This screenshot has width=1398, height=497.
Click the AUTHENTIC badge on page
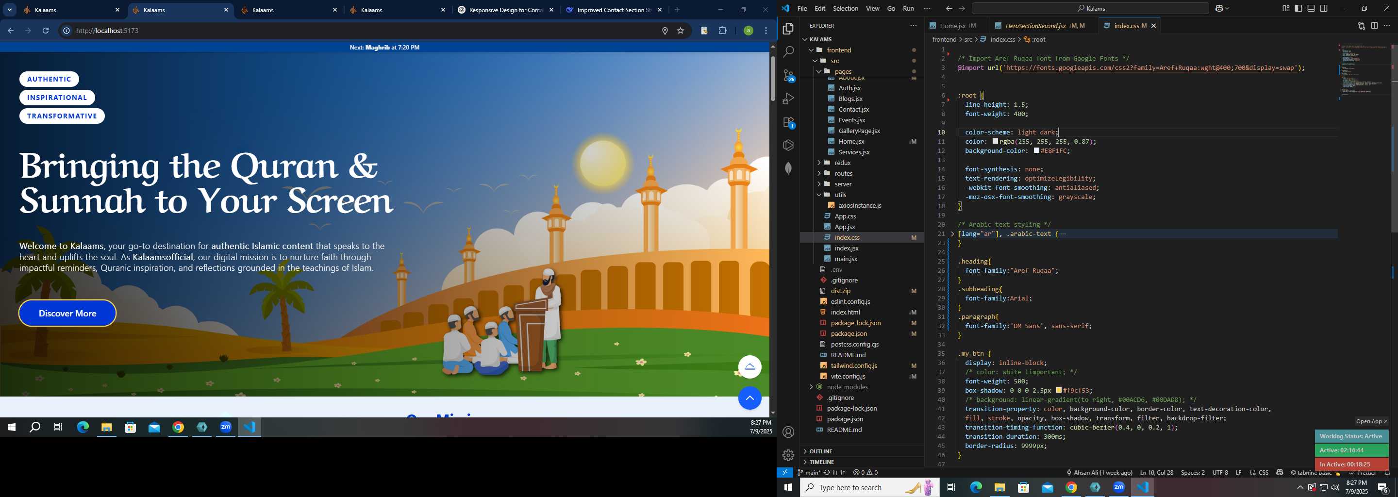point(50,79)
